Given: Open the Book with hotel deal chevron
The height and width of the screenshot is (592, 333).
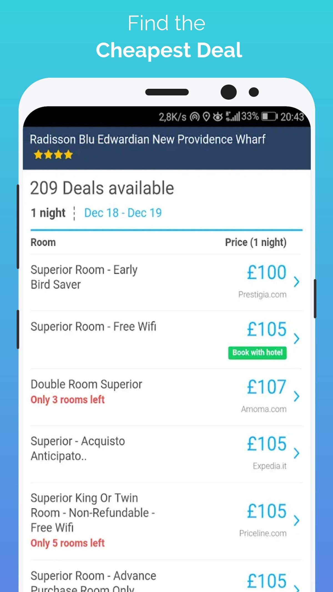Looking at the screenshot, I should click(x=297, y=339).
